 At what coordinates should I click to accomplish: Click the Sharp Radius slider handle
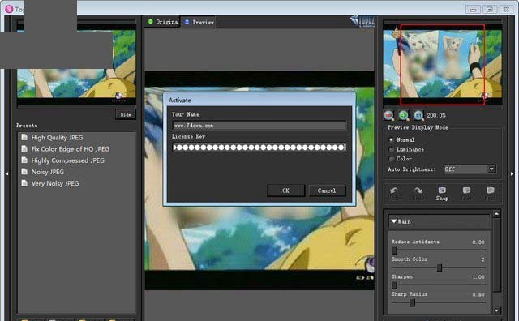point(413,302)
